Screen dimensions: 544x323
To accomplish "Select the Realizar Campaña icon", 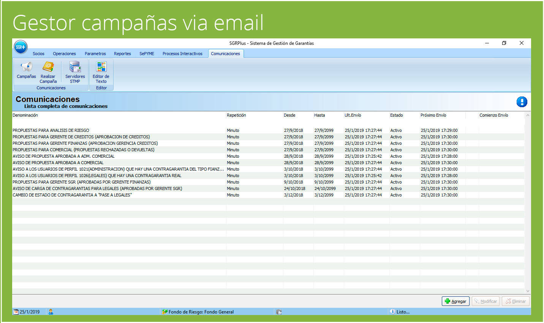I will 48,72.
